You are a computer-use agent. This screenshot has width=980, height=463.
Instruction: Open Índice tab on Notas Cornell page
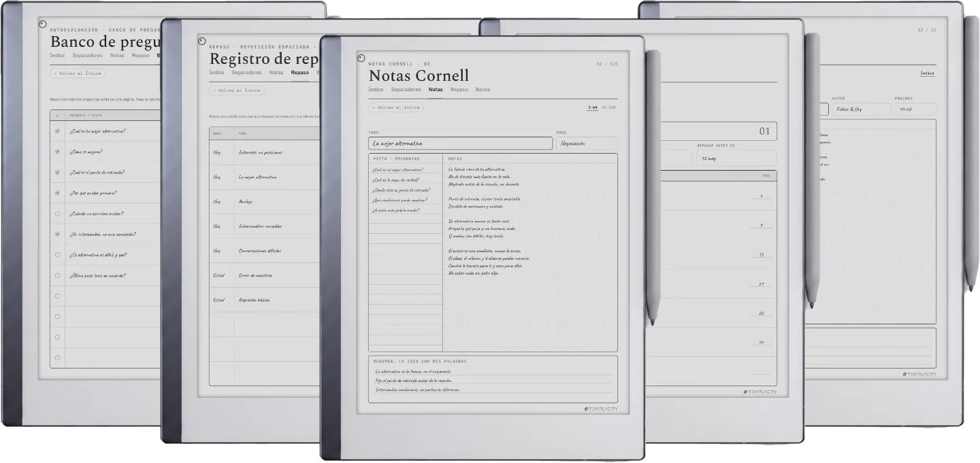point(376,90)
